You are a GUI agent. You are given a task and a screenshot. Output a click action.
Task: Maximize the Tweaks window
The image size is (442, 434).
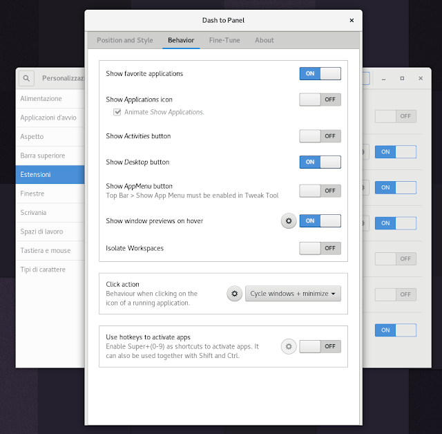point(402,78)
